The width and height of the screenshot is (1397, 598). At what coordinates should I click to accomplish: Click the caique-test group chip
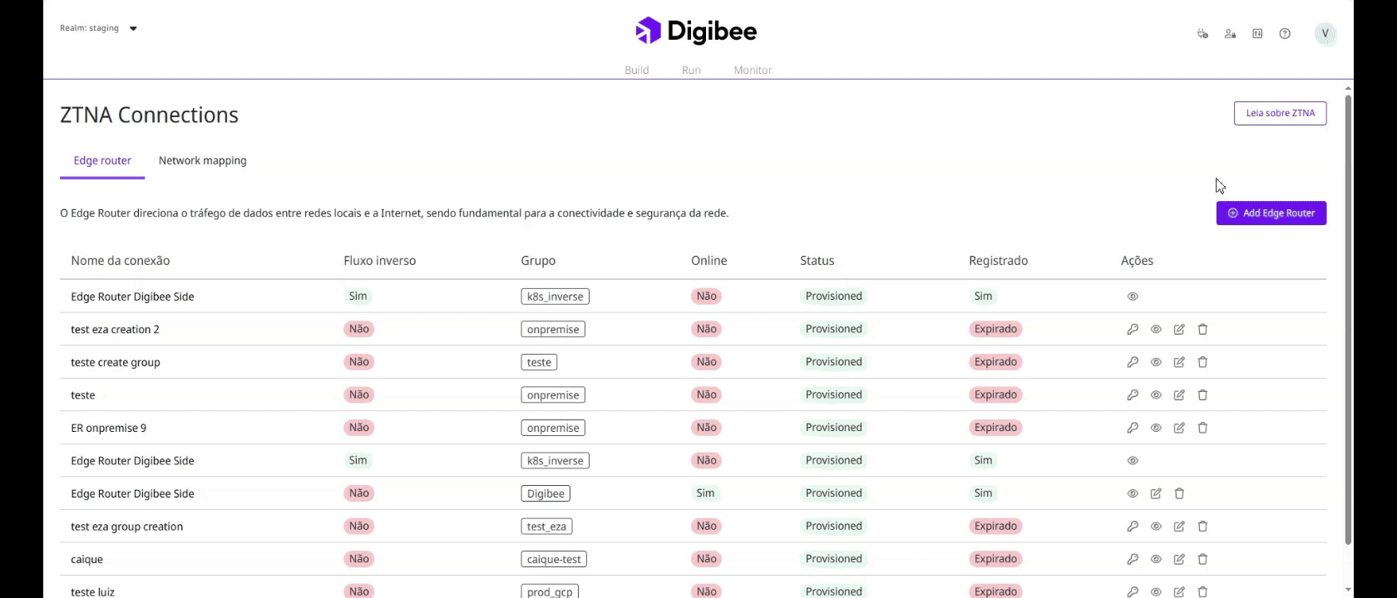coord(554,559)
